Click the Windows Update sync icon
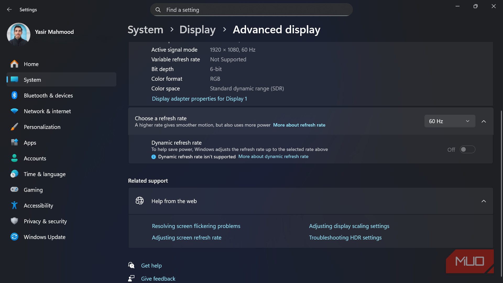The image size is (503, 283). point(14,237)
